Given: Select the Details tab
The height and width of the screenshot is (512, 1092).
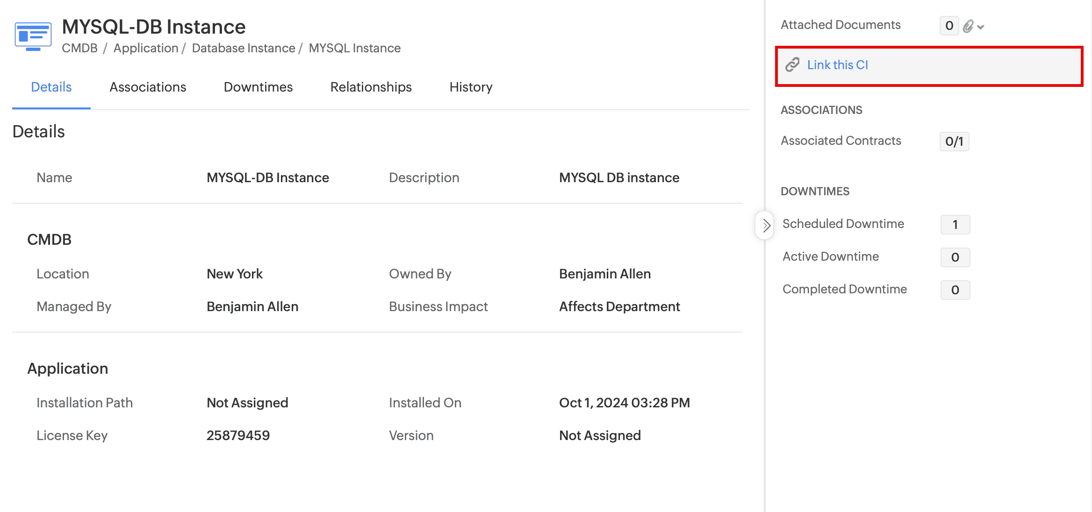Looking at the screenshot, I should click(51, 87).
